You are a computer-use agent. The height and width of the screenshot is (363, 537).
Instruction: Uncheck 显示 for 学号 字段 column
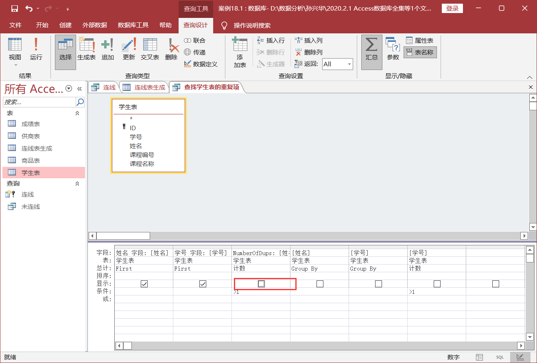pyautogui.click(x=203, y=284)
